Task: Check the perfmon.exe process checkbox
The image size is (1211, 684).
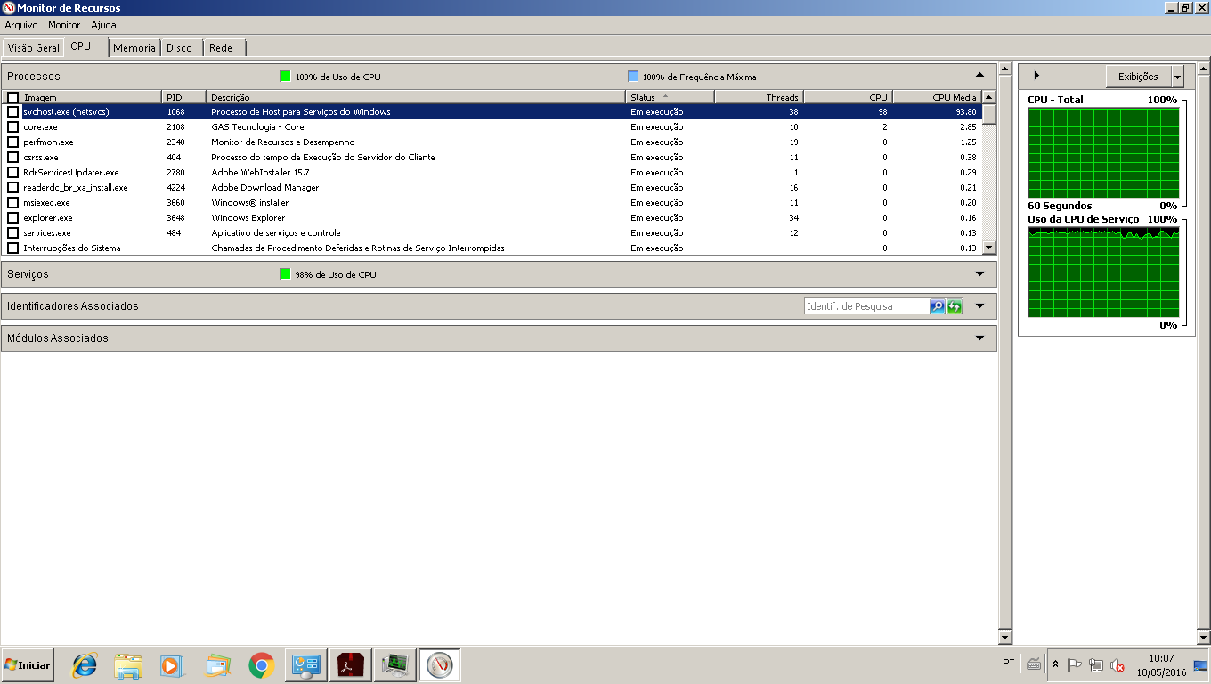Action: 12,142
